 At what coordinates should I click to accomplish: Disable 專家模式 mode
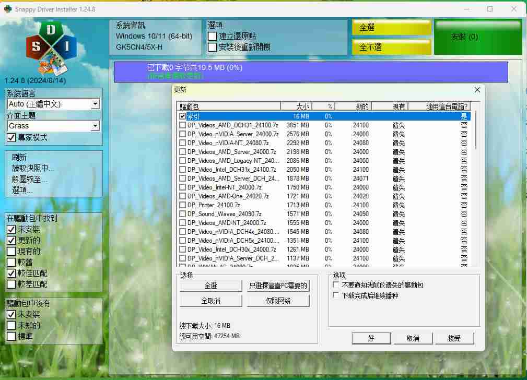click(10, 138)
